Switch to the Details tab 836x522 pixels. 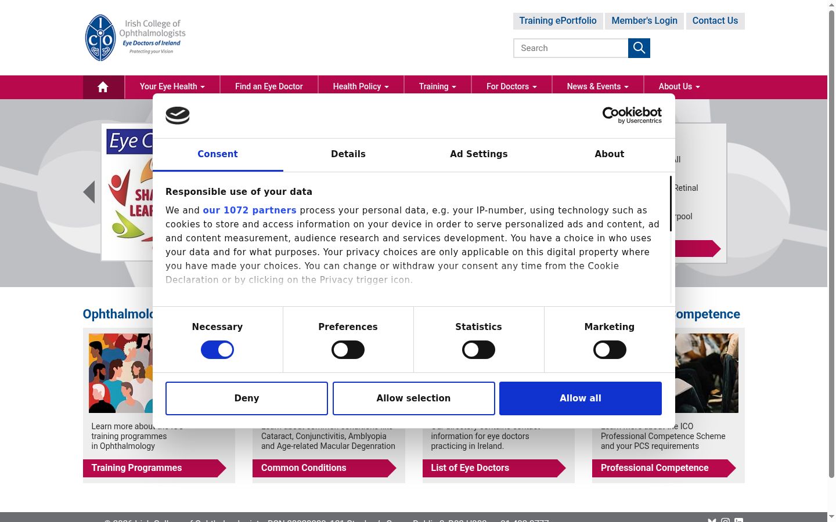[348, 154]
